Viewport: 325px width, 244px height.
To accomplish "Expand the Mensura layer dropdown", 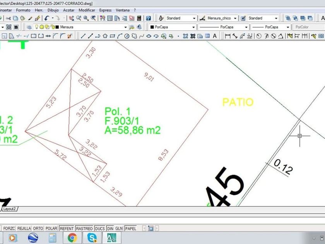I will pos(125,27).
